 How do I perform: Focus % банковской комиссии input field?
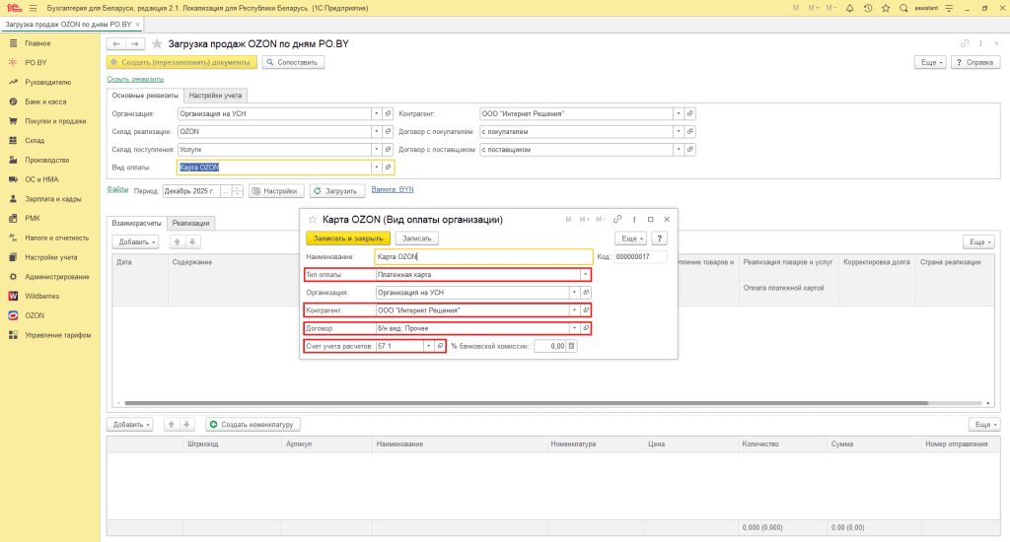[550, 346]
